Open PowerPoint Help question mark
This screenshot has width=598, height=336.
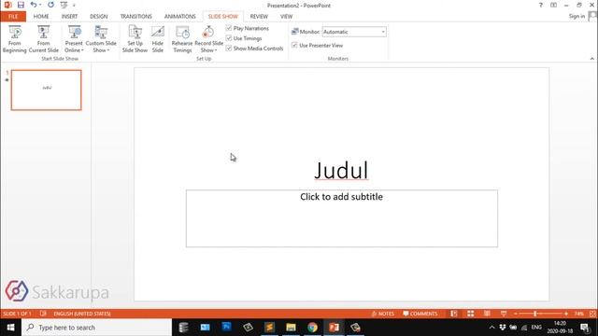click(x=540, y=5)
